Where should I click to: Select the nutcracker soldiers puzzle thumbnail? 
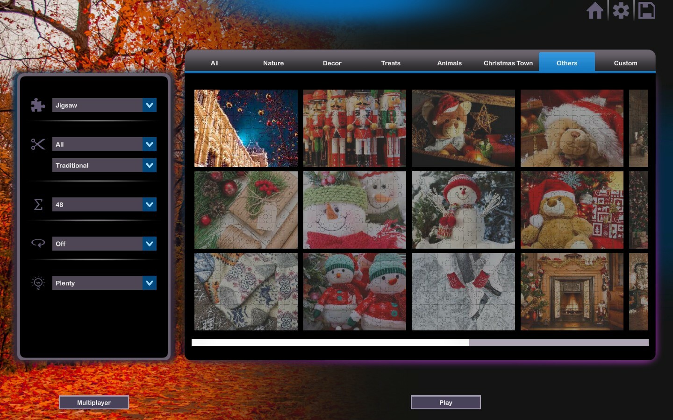[x=355, y=128]
